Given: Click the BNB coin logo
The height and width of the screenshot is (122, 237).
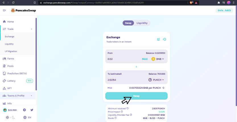Looking at the screenshot, I should click(x=153, y=59).
